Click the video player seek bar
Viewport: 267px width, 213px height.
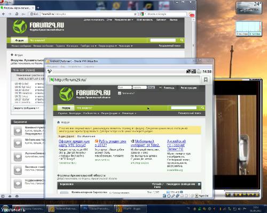(242, 191)
